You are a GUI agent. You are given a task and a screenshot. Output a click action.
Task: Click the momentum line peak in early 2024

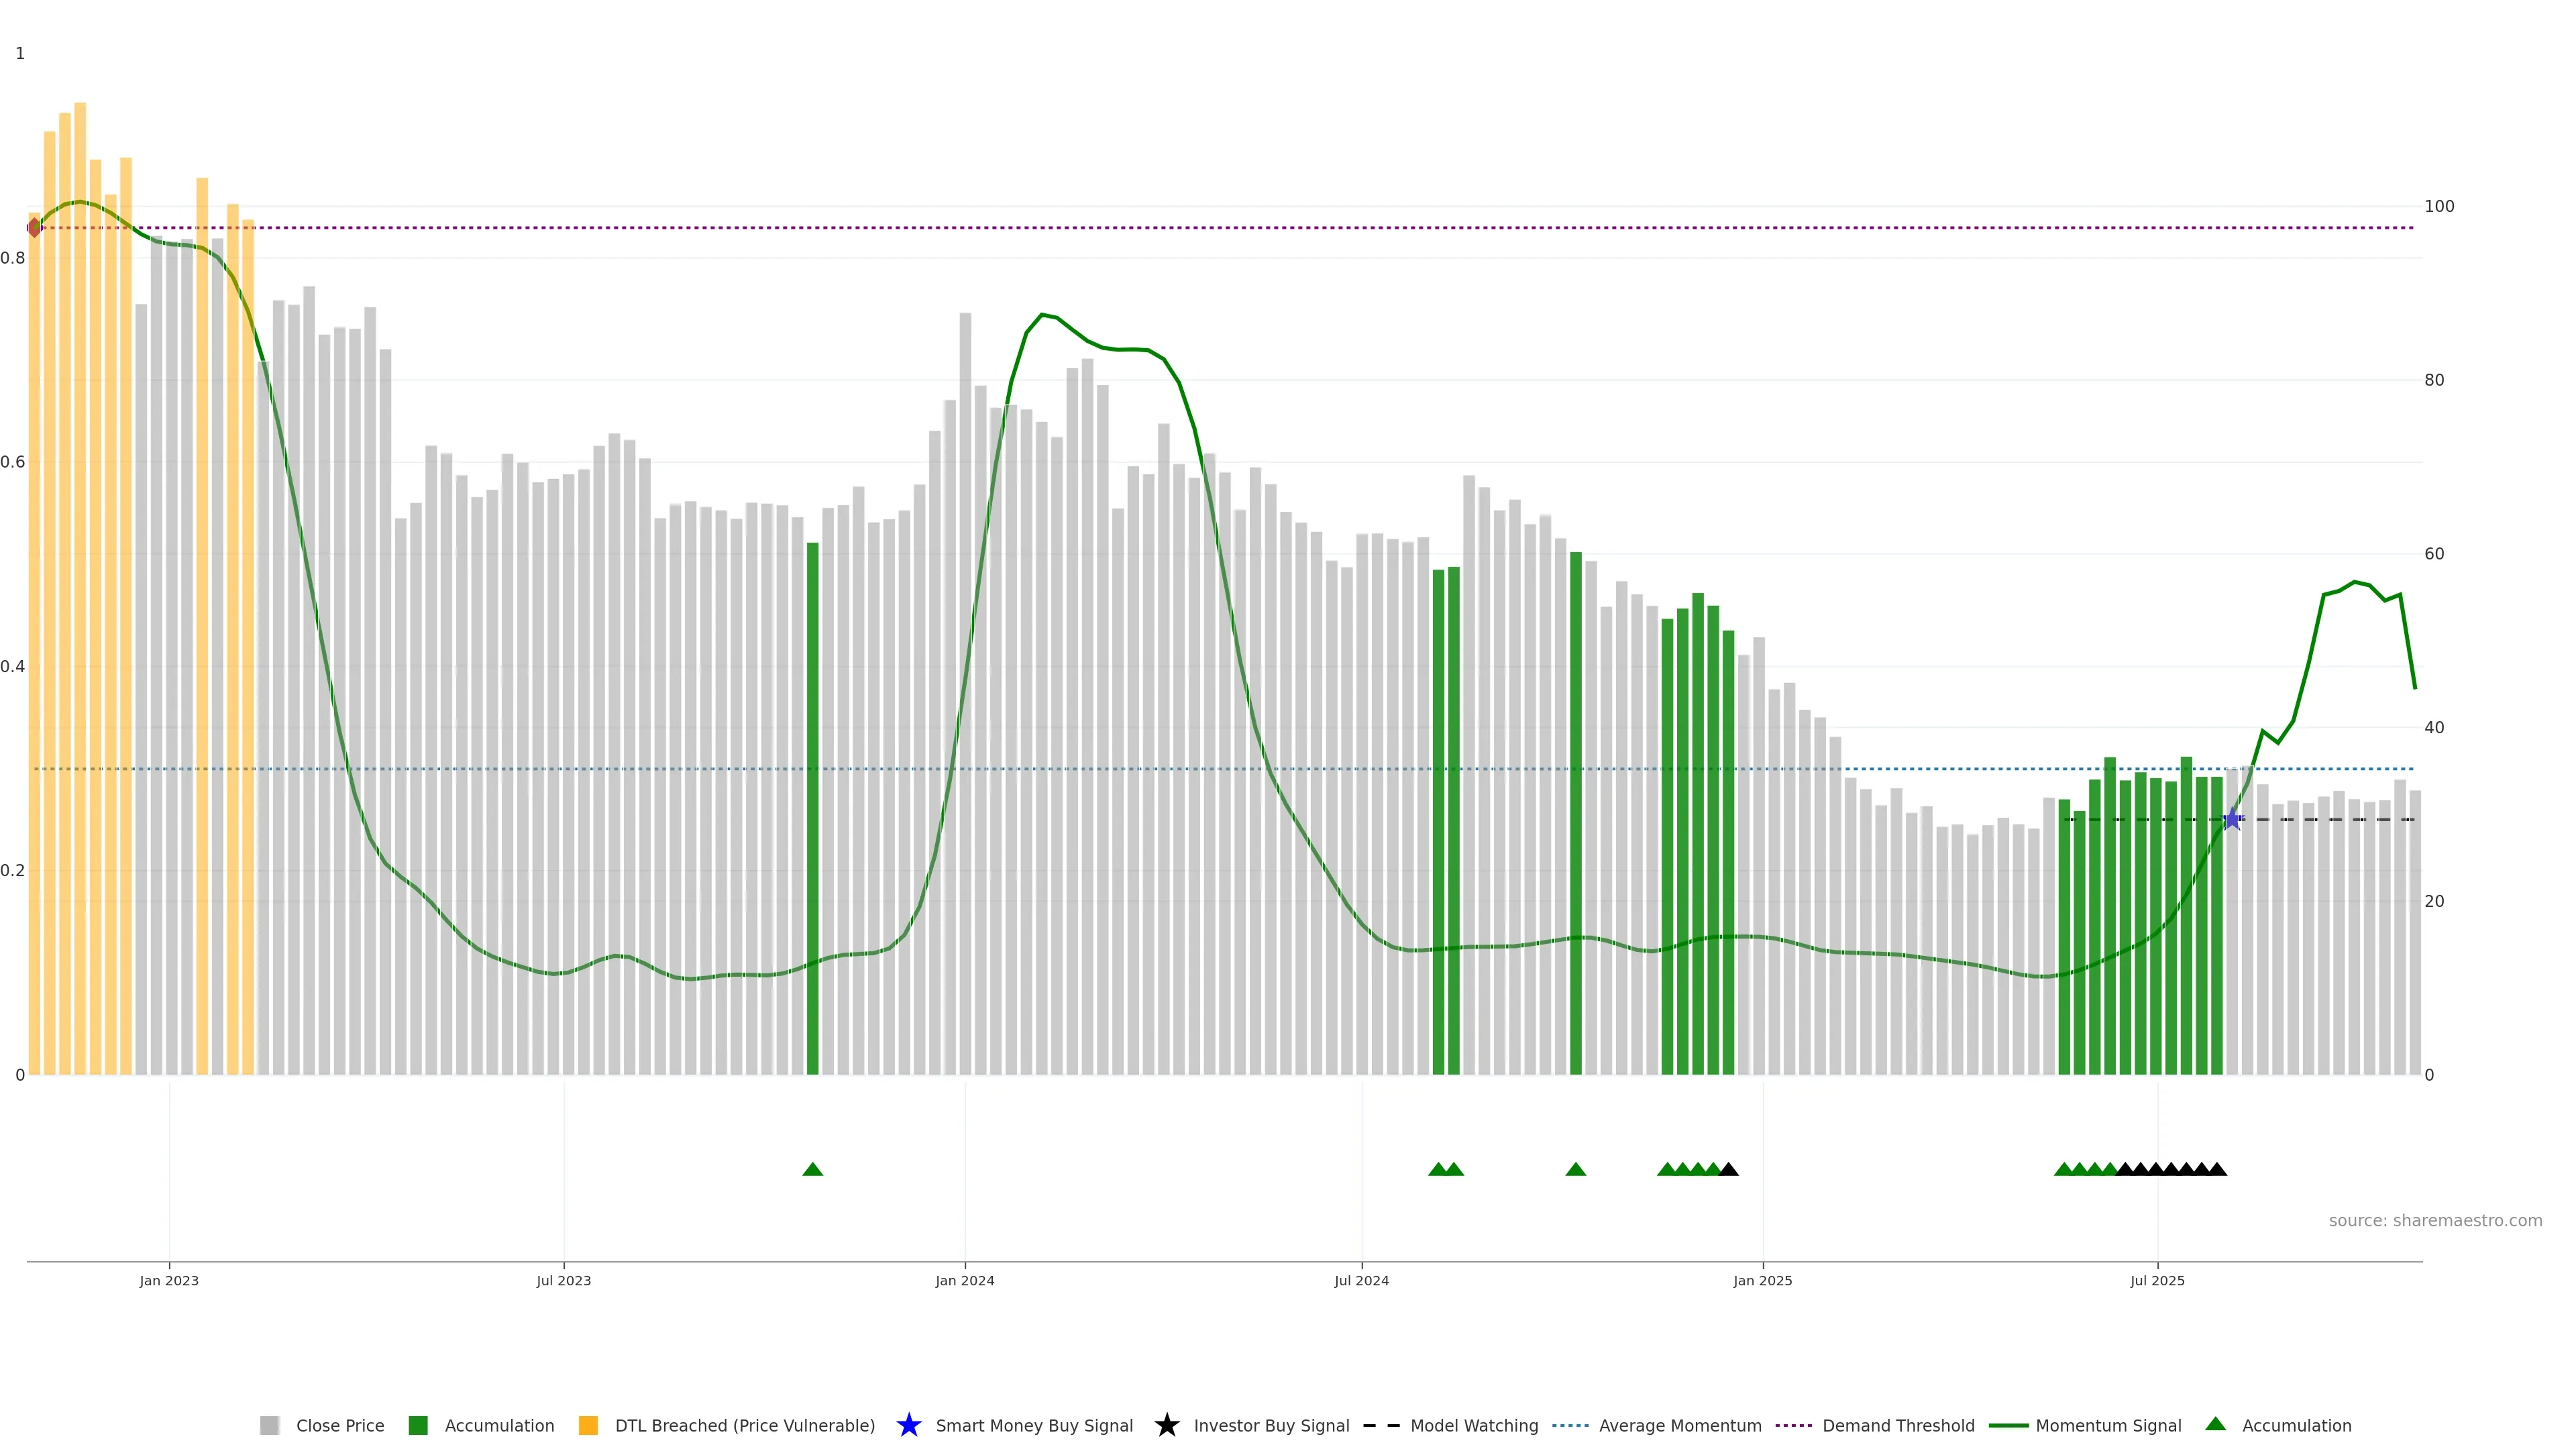tap(1042, 315)
